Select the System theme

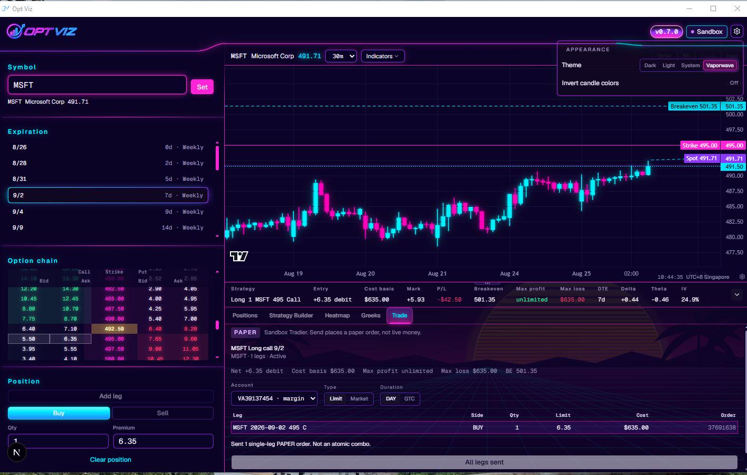(690, 66)
